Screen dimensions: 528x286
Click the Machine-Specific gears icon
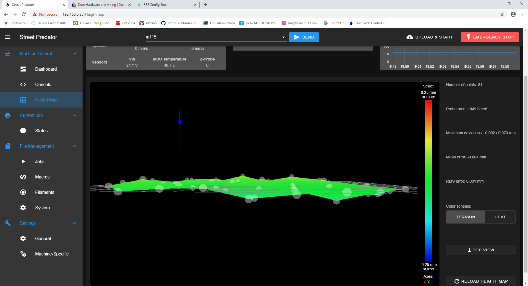pyautogui.click(x=23, y=254)
